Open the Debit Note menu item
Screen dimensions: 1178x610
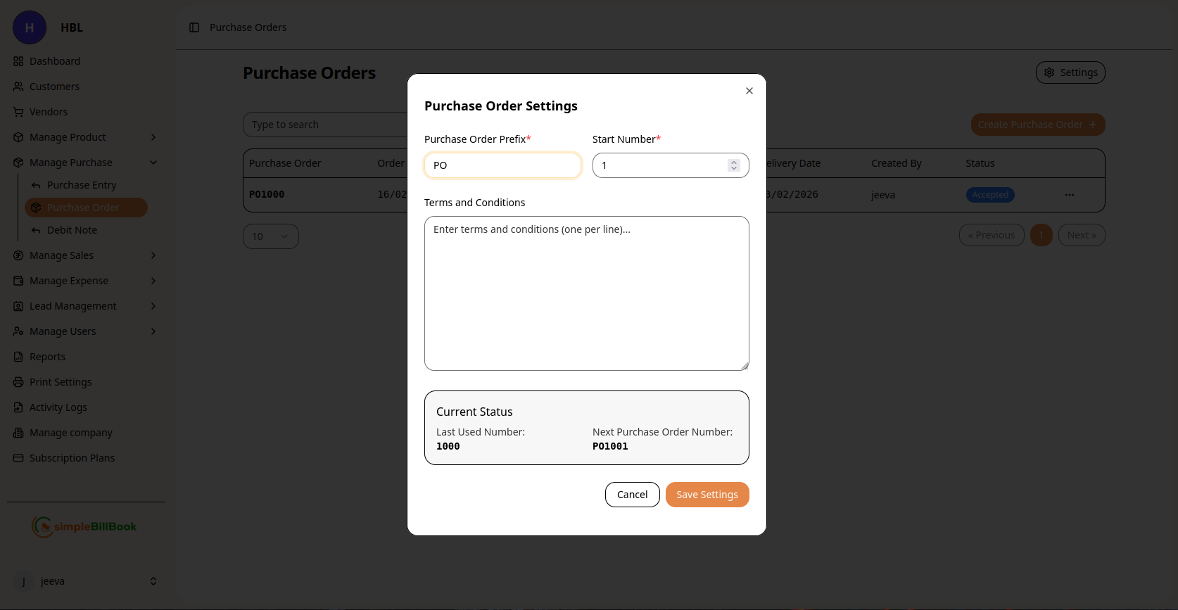click(x=72, y=230)
